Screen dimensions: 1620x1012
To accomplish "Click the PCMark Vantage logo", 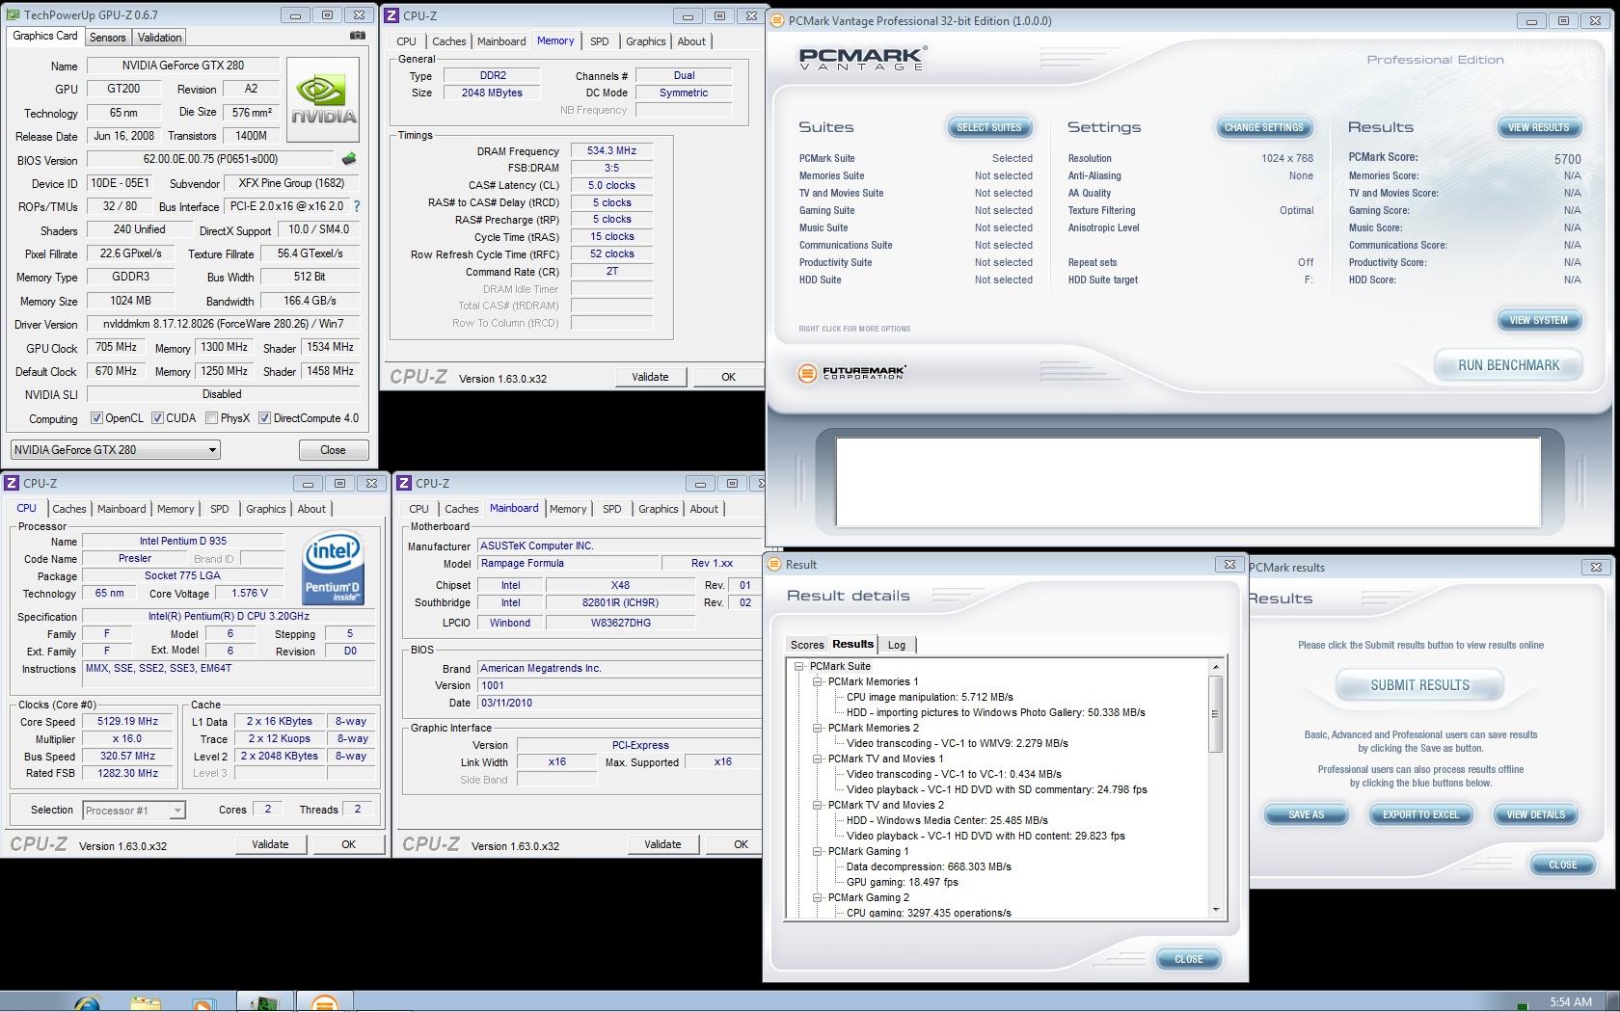I will [x=863, y=58].
